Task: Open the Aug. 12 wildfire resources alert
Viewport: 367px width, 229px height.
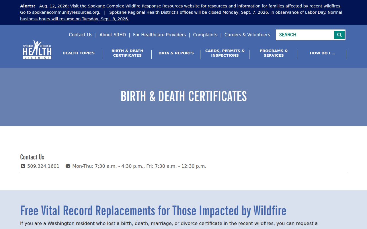Action: click(x=181, y=9)
